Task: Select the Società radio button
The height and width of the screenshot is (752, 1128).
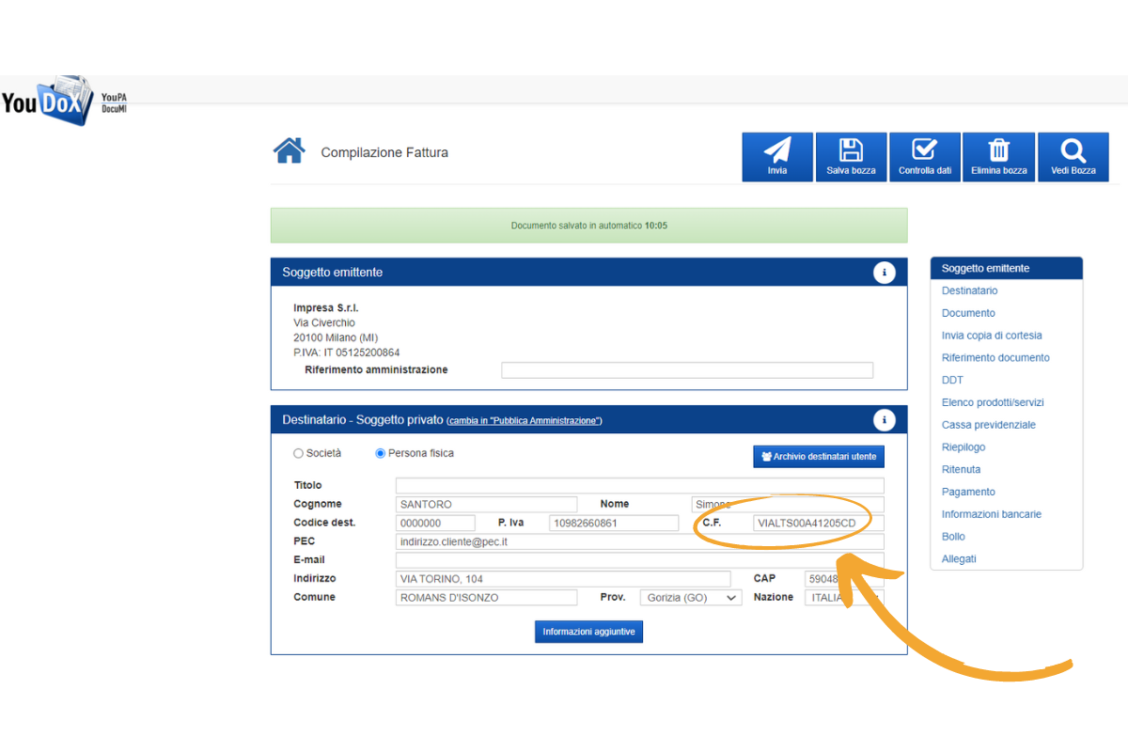Action: click(299, 453)
